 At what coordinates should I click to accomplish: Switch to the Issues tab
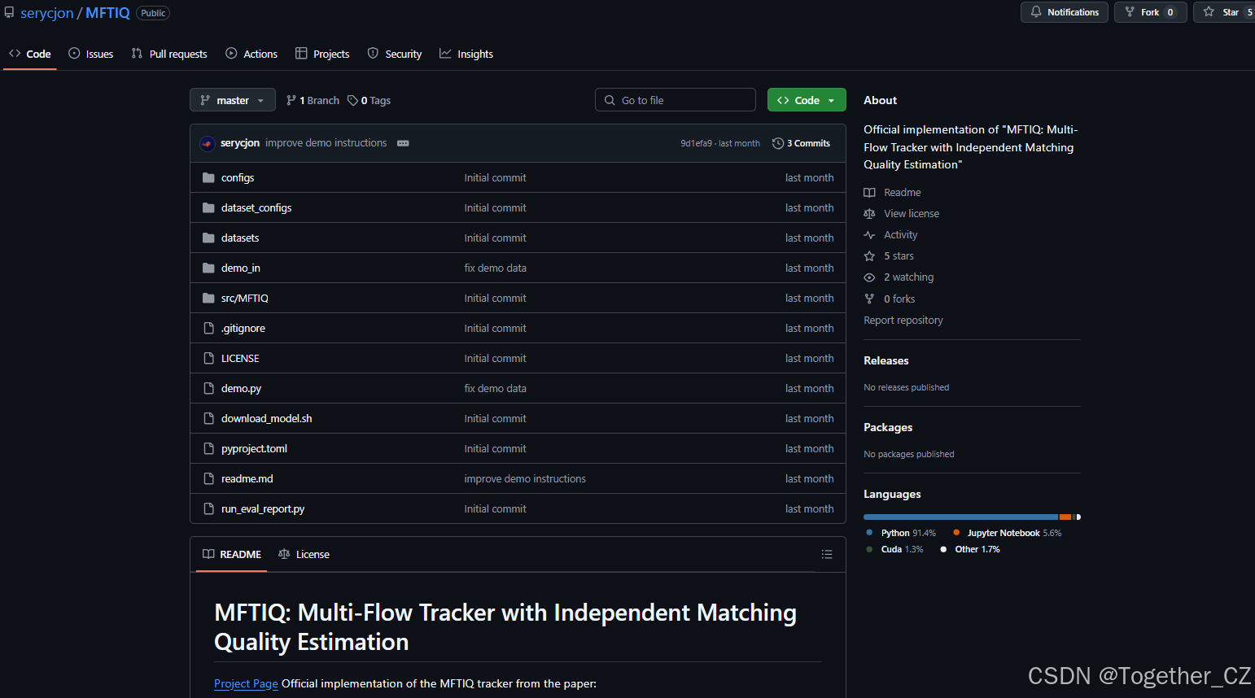tap(91, 54)
